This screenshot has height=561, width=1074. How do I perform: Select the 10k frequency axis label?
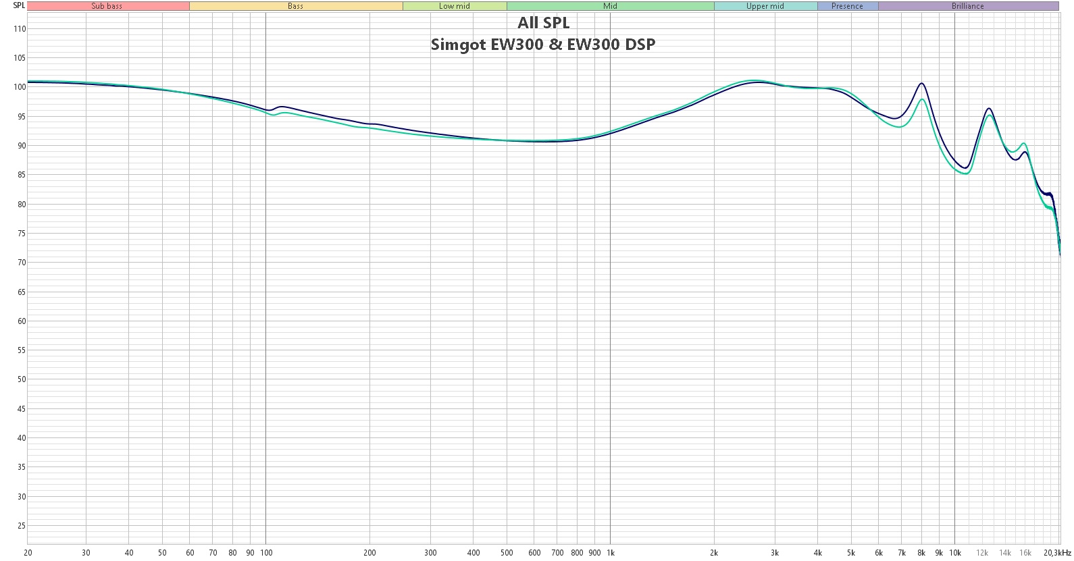[955, 553]
